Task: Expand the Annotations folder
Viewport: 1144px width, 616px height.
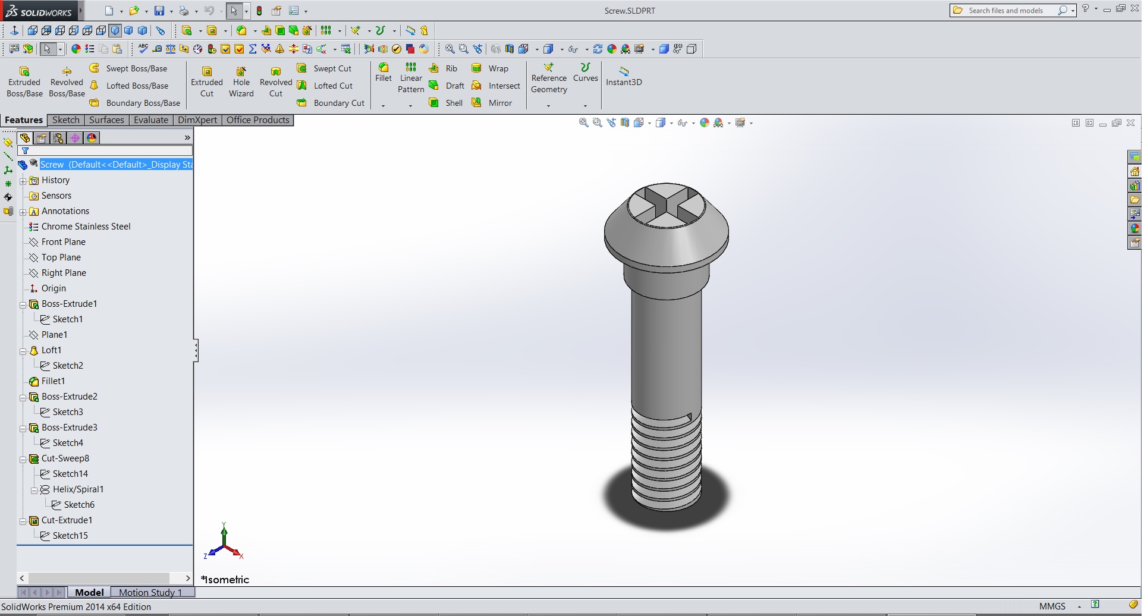Action: [23, 212]
